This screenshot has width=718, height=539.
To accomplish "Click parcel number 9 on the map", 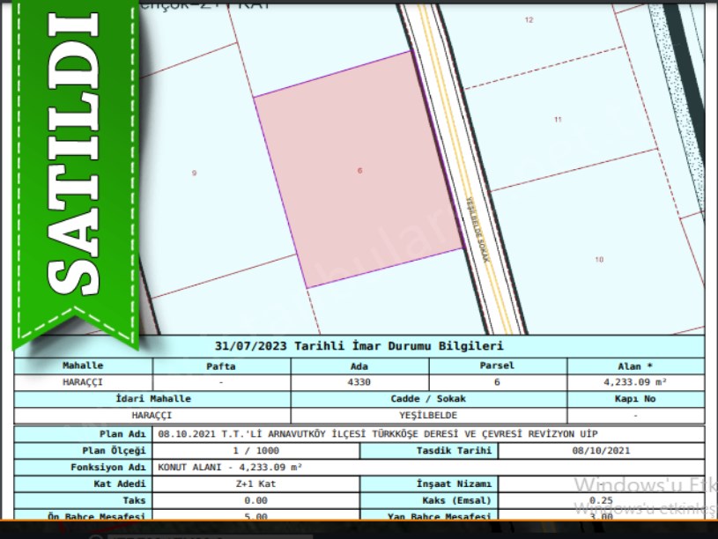I will 194,173.
